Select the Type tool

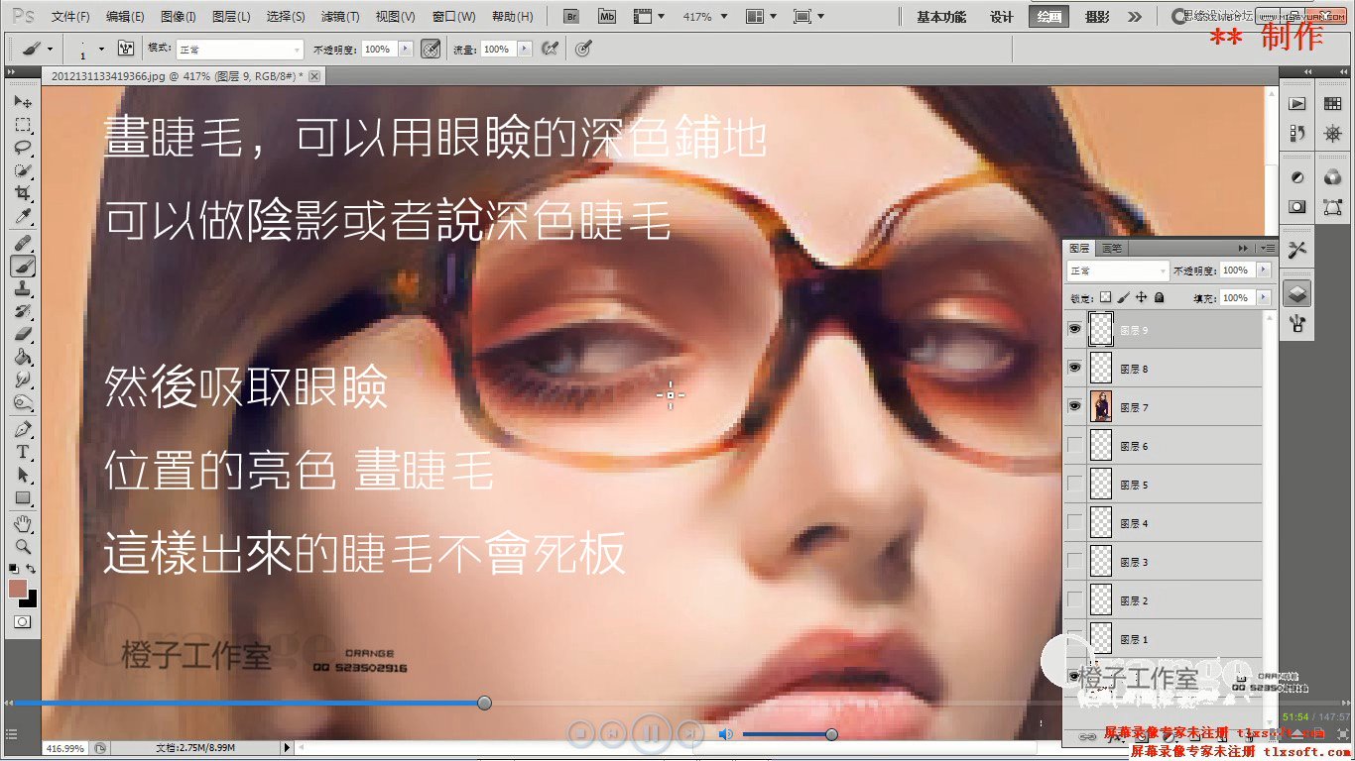pos(23,452)
